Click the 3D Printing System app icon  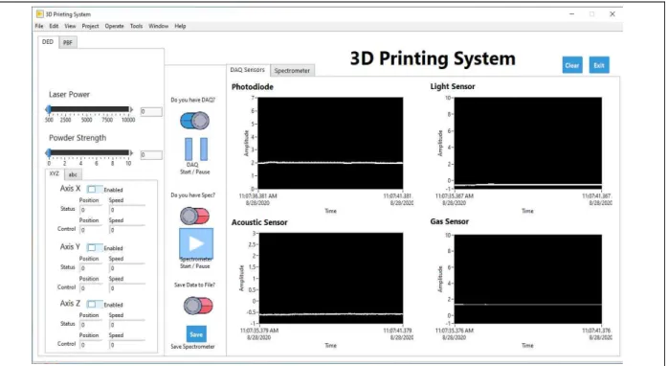click(39, 14)
